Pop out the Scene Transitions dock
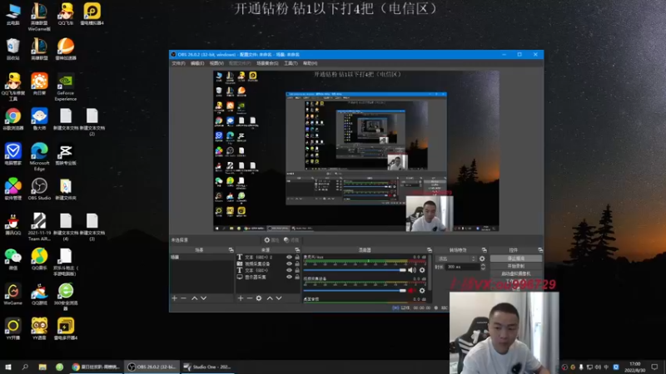The image size is (666, 374). pyautogui.click(x=485, y=250)
